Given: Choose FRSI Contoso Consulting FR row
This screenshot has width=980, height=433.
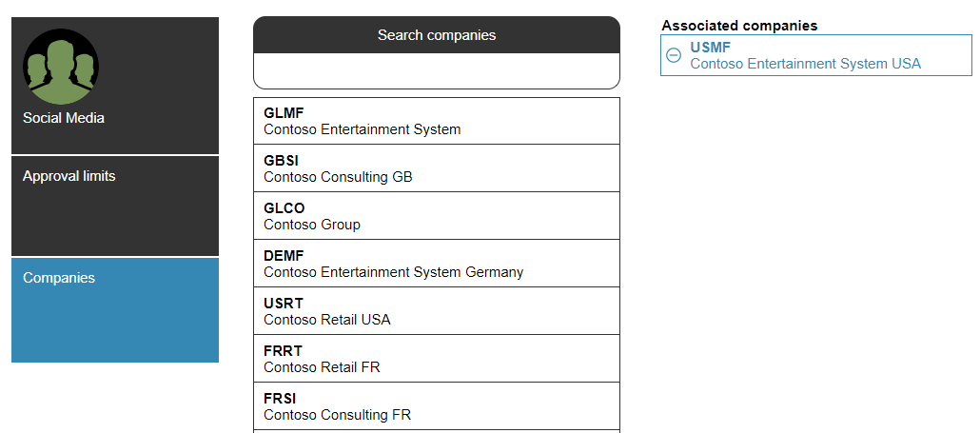Looking at the screenshot, I should pos(437,406).
